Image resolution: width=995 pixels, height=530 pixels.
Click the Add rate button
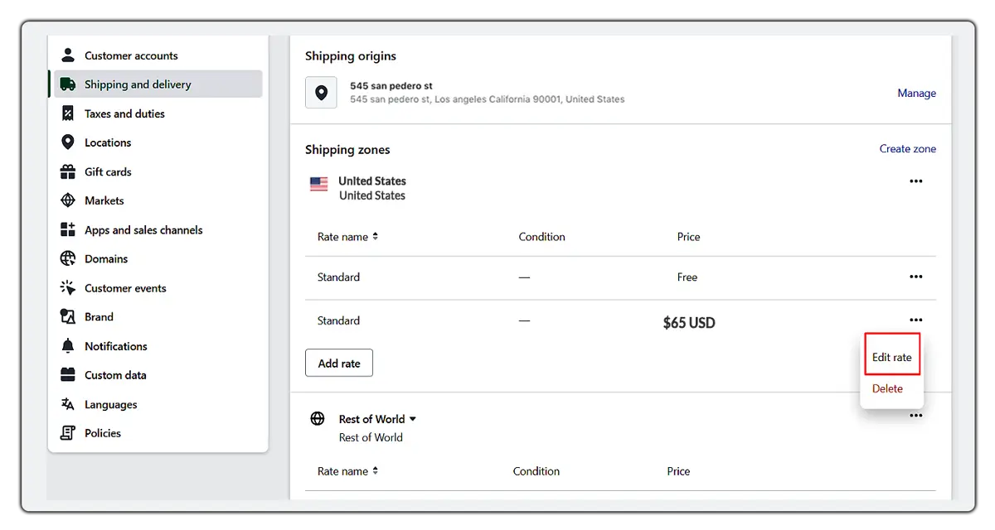click(x=339, y=363)
